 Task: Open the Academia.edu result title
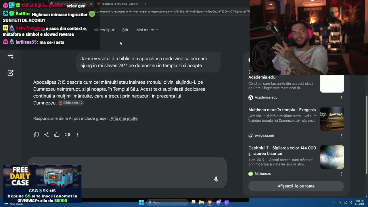pyautogui.click(x=262, y=77)
